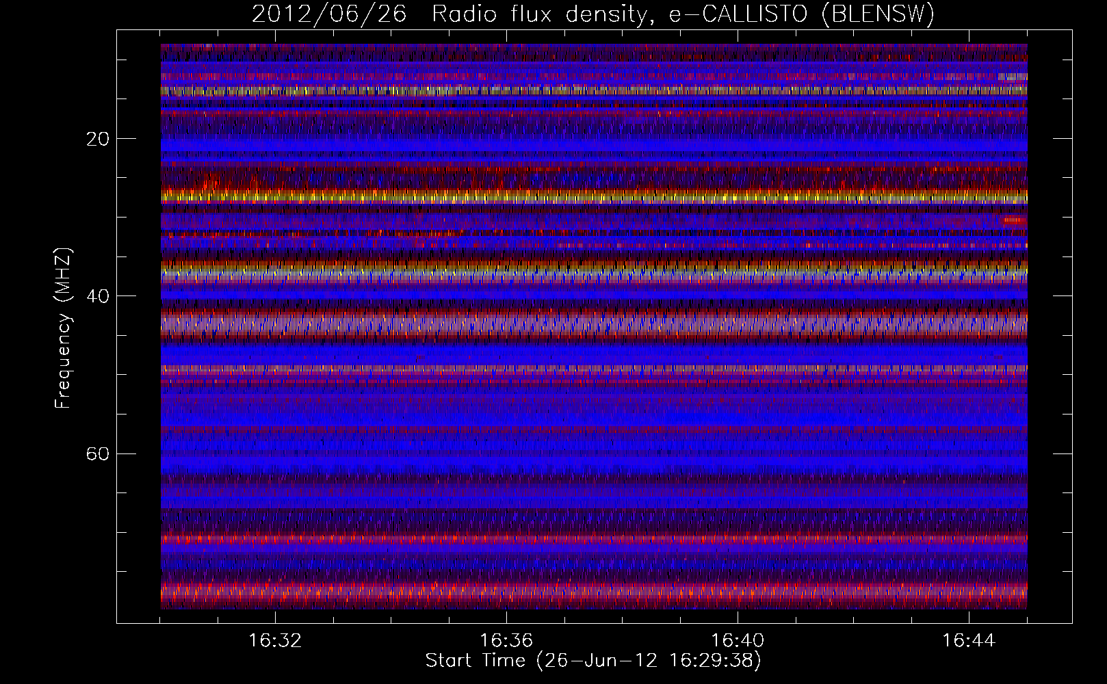Screen dimensions: 1107x684
Task: Click the '60' frequency tick label
Action: (96, 453)
